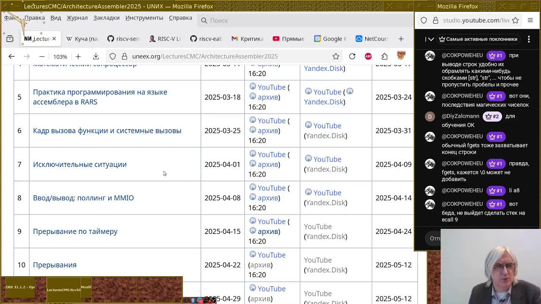
Task: Open a new tab with plus button
Action: click(x=401, y=39)
